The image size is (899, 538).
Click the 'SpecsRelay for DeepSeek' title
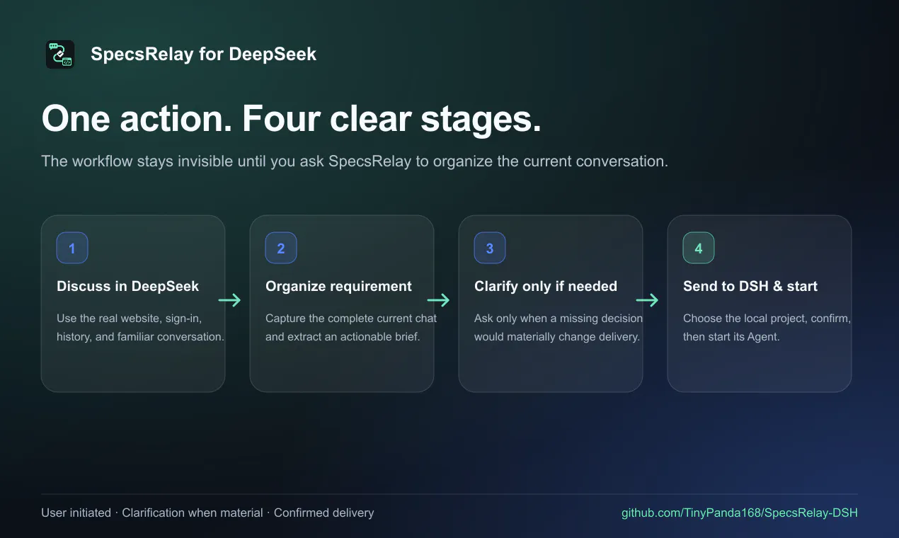[x=204, y=55]
